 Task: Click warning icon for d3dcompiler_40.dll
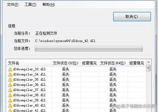(x=10, y=105)
